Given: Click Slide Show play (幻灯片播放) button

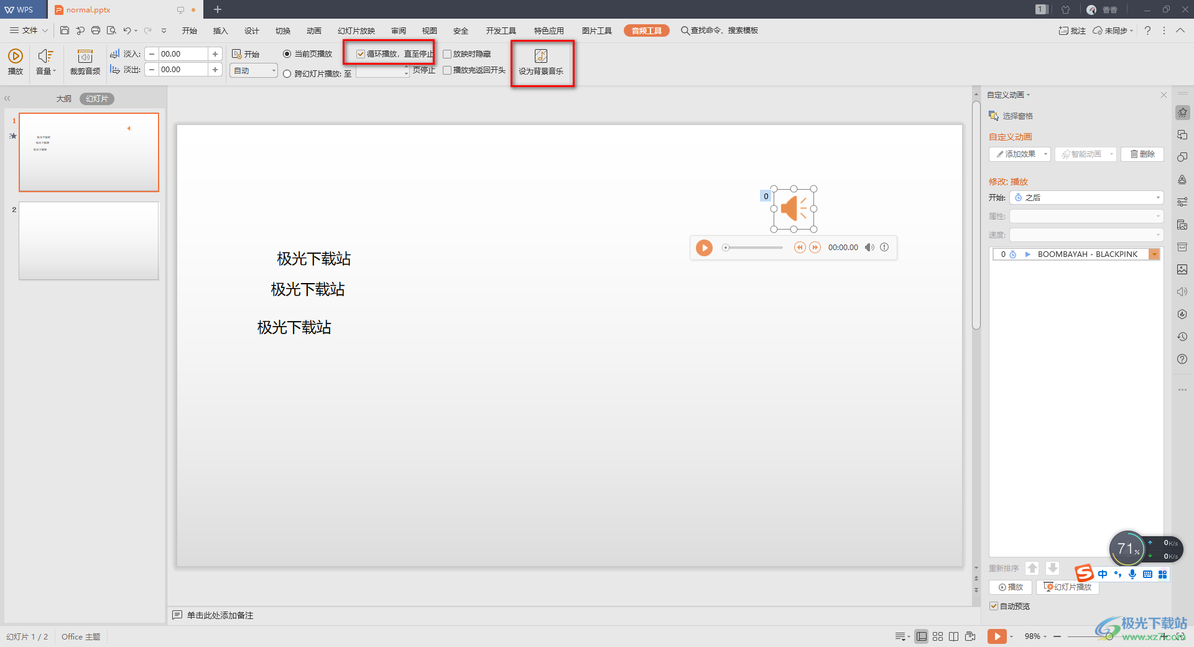Looking at the screenshot, I should (1068, 587).
